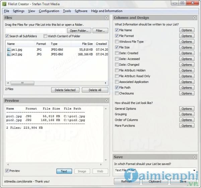
Task: Click the Filter button
Action: click(x=100, y=31)
